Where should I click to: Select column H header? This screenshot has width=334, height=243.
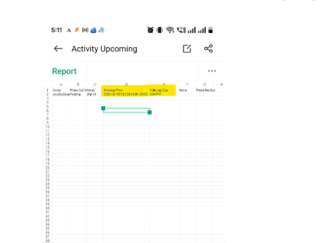pos(221,84)
